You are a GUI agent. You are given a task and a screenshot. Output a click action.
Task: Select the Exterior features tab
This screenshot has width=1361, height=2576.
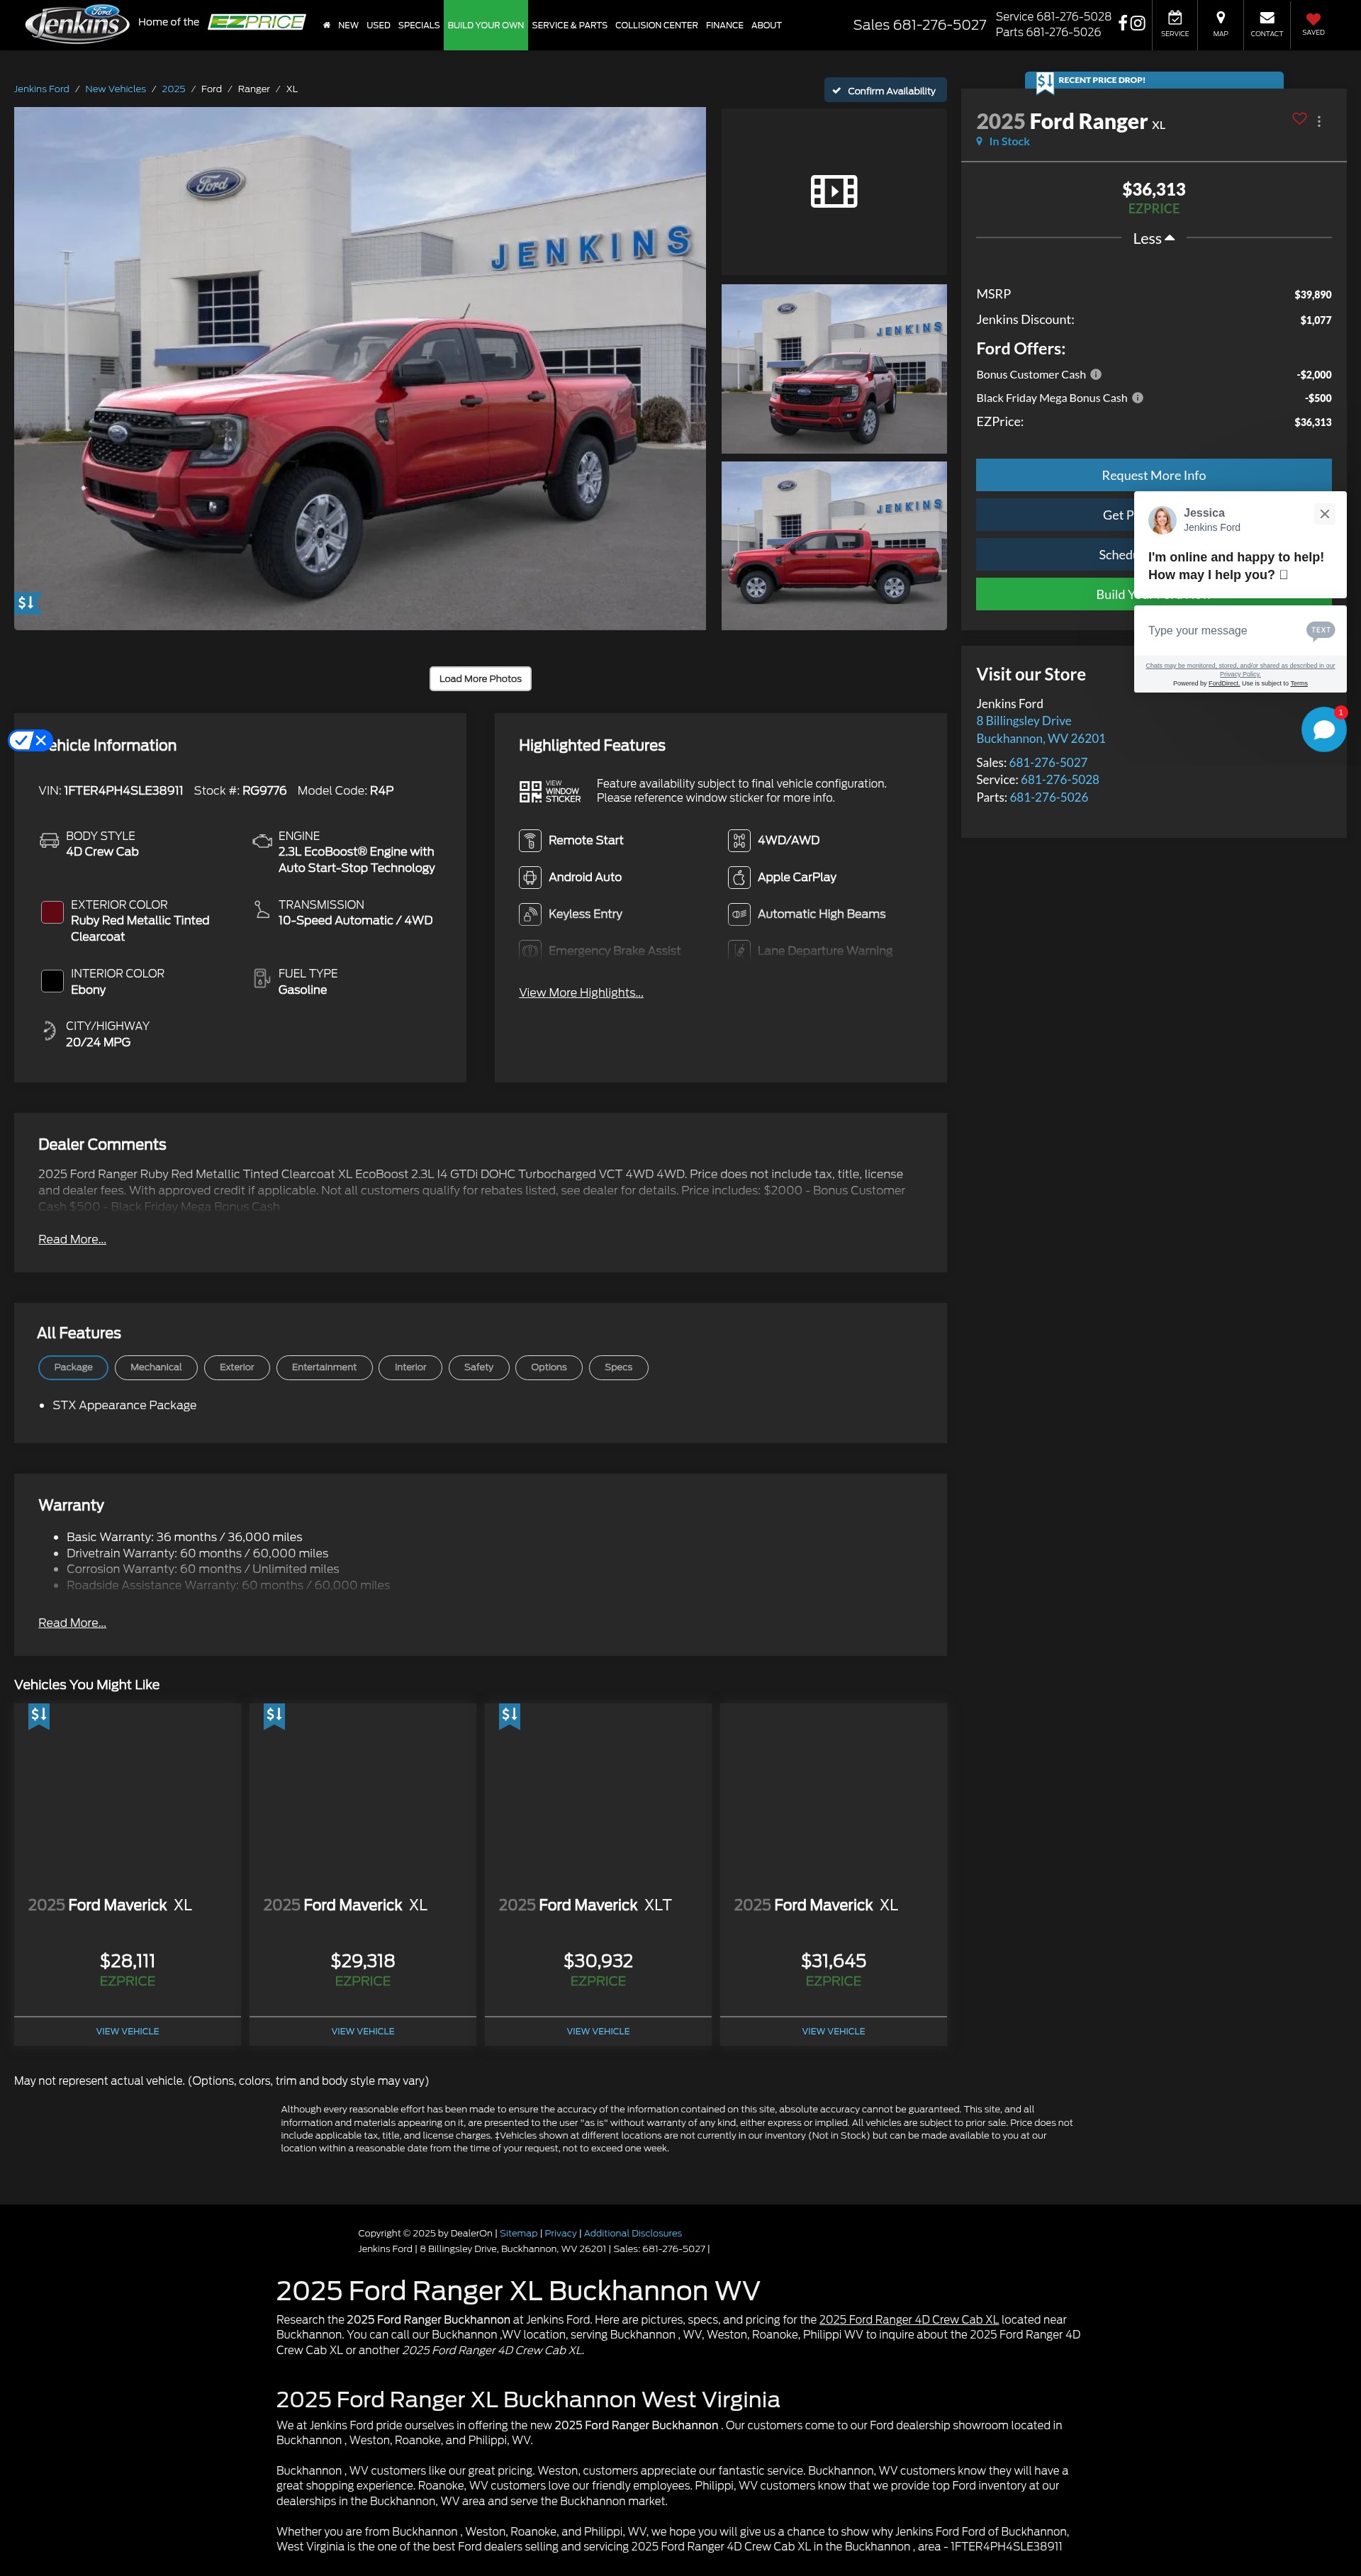[x=237, y=1367]
